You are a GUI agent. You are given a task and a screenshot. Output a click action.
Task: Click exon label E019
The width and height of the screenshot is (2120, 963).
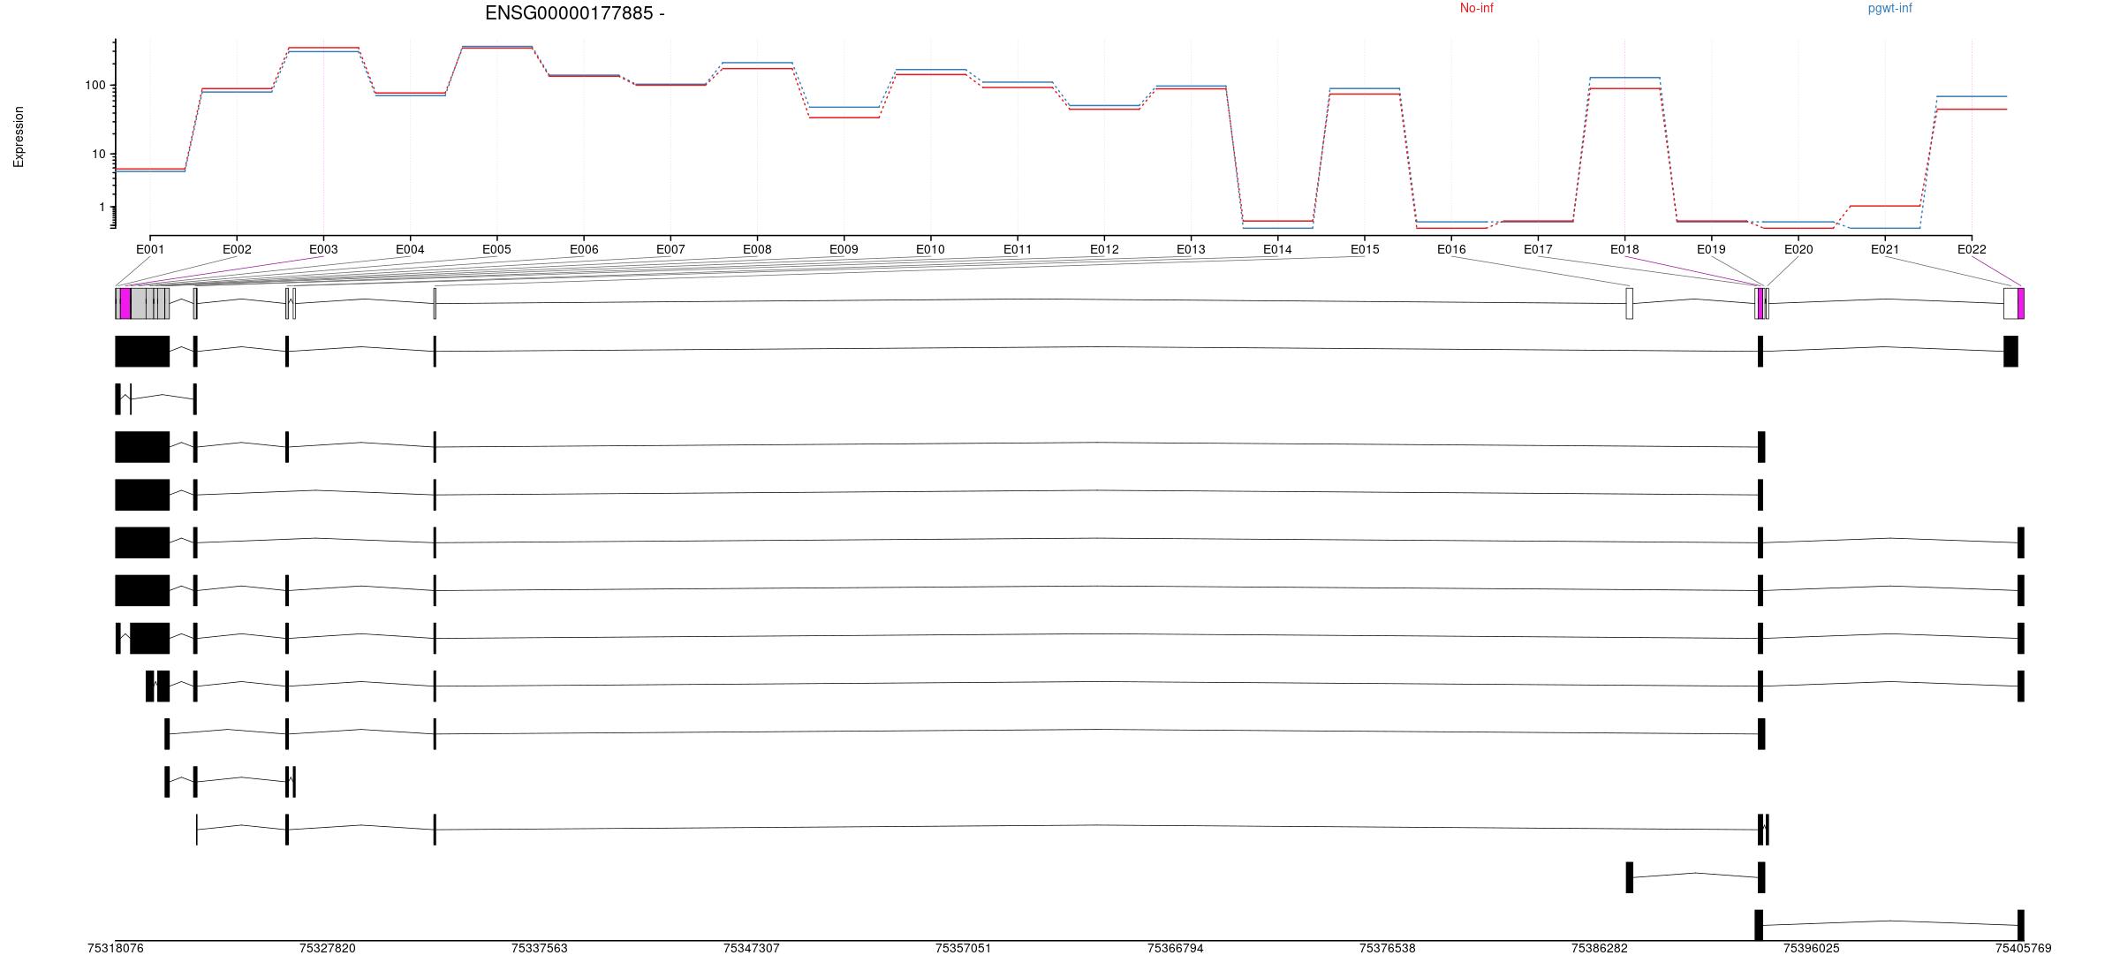1711,249
